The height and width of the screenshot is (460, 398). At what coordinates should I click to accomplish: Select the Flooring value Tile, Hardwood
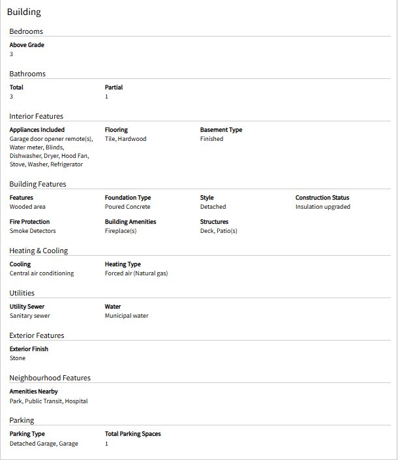[125, 139]
